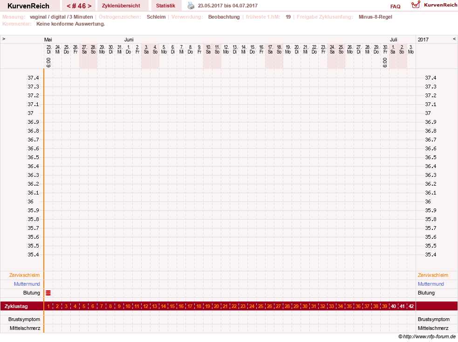The height and width of the screenshot is (342, 458).
Task: Click Zyklustag number 40
Action: (x=393, y=306)
